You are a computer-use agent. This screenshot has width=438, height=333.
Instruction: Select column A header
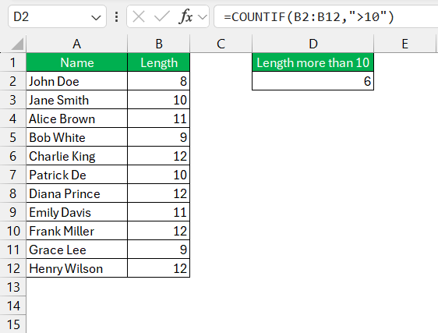(77, 44)
